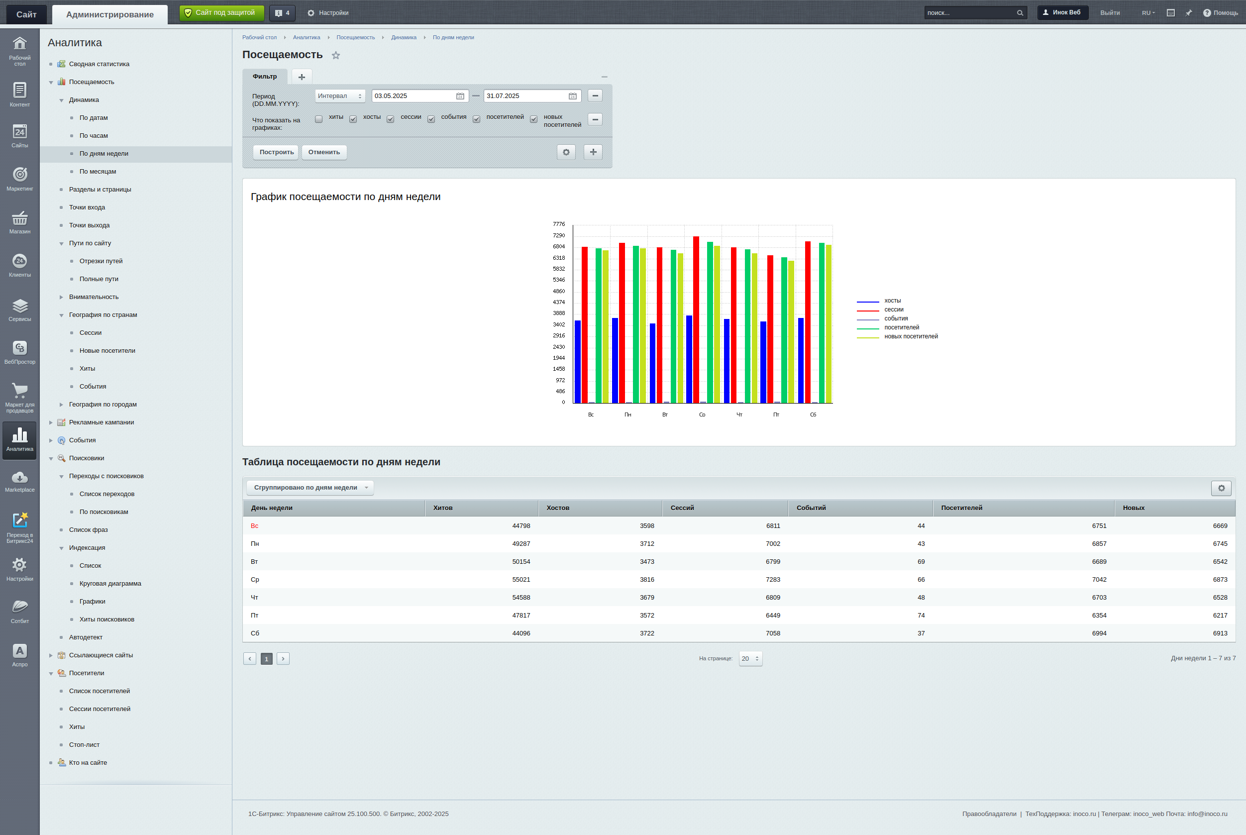
Task: Open the Интервал period dropdown
Action: (x=340, y=96)
